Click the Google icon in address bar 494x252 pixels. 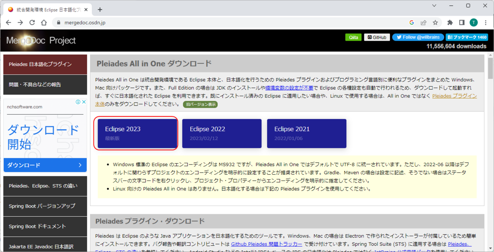click(x=412, y=23)
